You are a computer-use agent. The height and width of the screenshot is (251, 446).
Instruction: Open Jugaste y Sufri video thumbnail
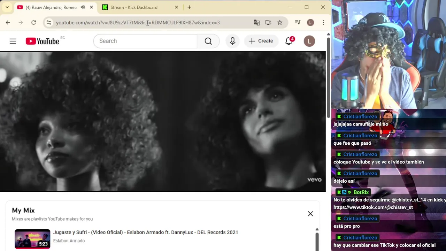pos(32,239)
